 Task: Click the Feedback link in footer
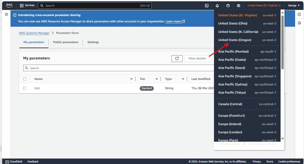pyautogui.click(x=33, y=162)
